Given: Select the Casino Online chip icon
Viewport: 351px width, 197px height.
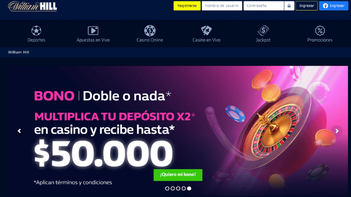Looking at the screenshot, I should coord(150,31).
